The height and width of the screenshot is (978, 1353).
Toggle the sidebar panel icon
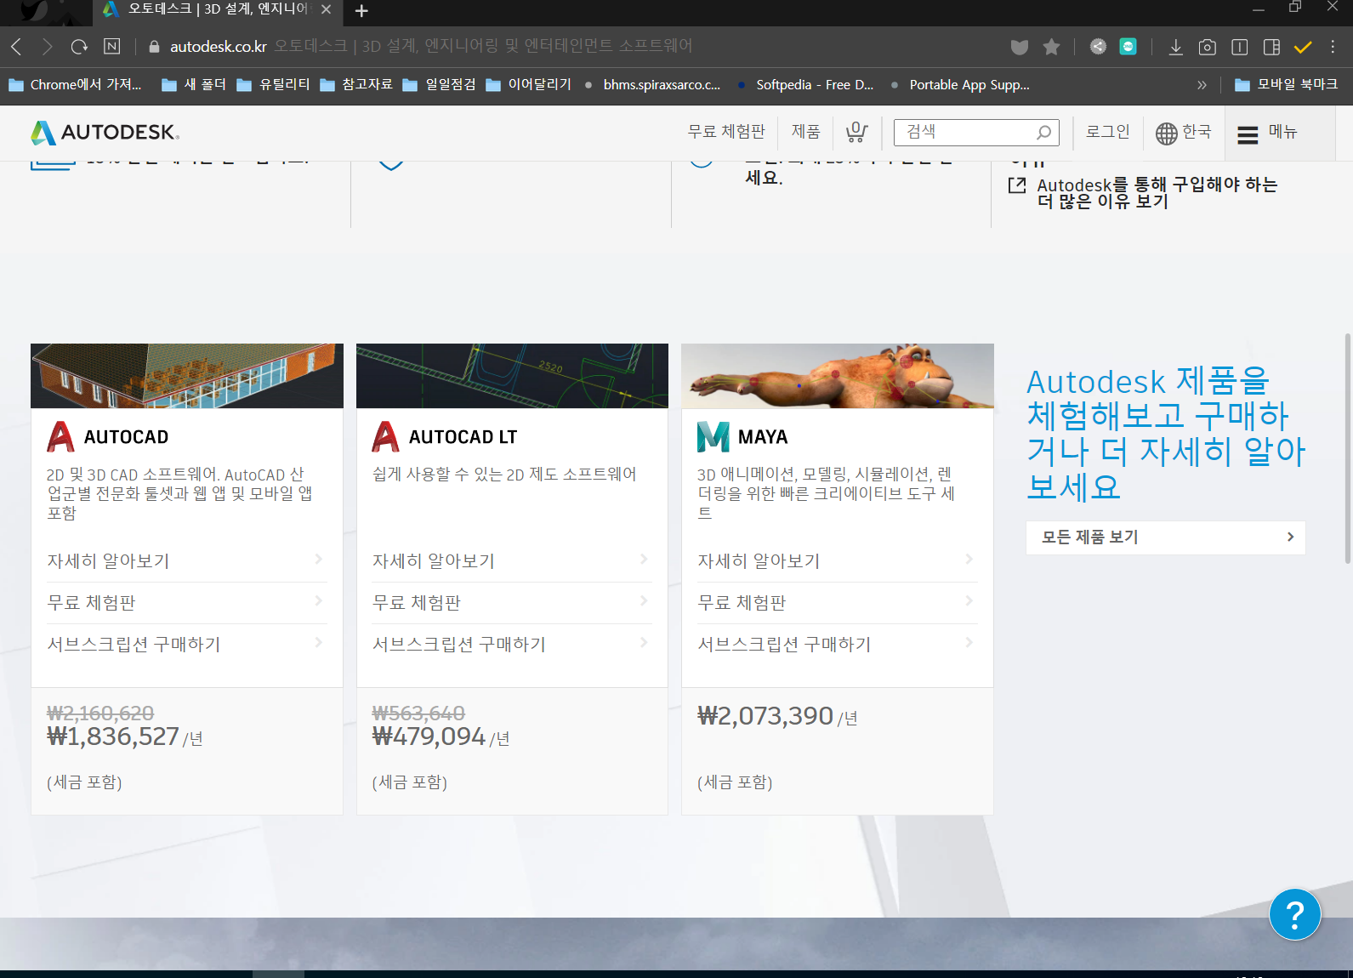tap(1271, 47)
